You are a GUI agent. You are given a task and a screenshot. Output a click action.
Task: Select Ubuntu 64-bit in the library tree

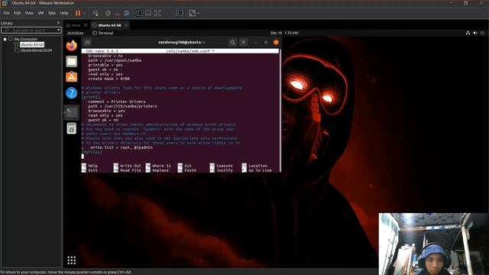coord(32,45)
